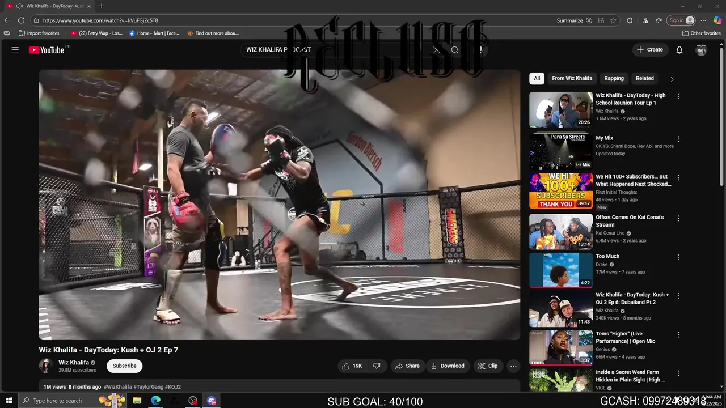This screenshot has width=726, height=408.
Task: Open the Edge Copilot icon
Action: click(x=717, y=20)
